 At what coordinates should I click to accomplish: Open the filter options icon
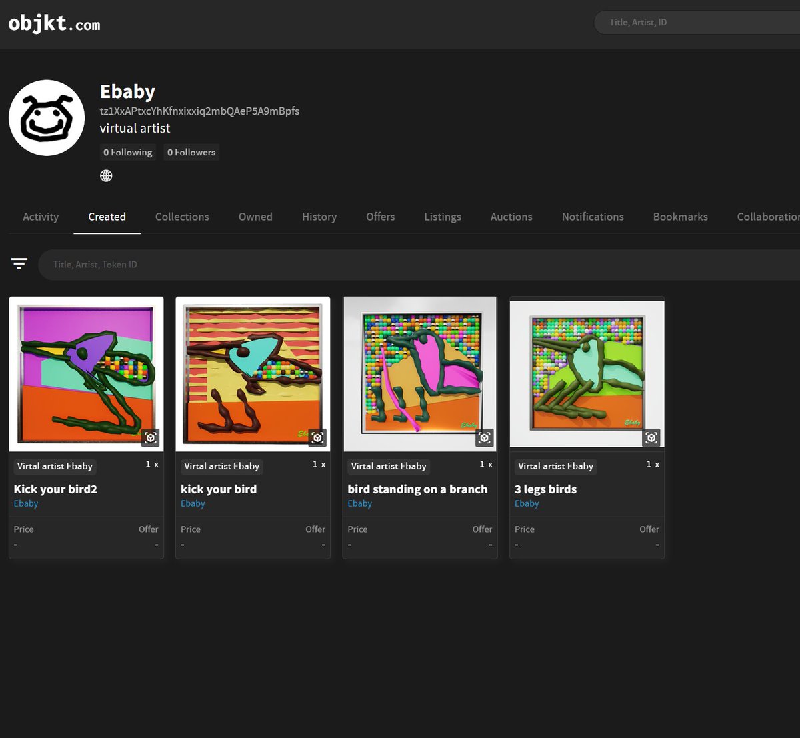tap(19, 264)
